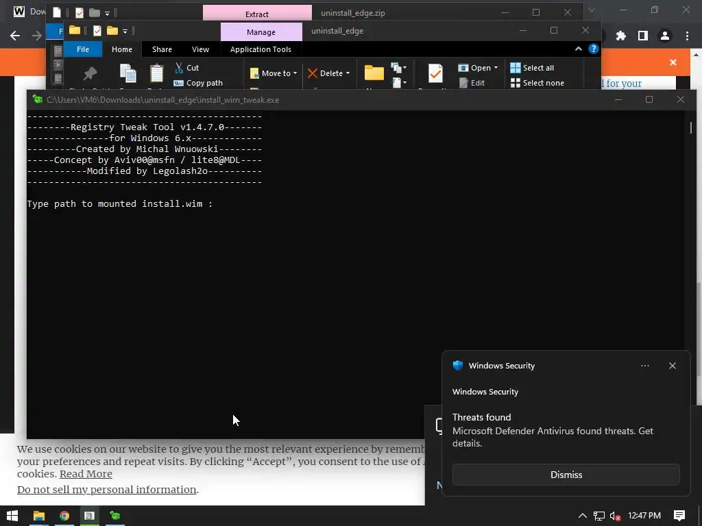Click the Copy documents icon

point(128,73)
